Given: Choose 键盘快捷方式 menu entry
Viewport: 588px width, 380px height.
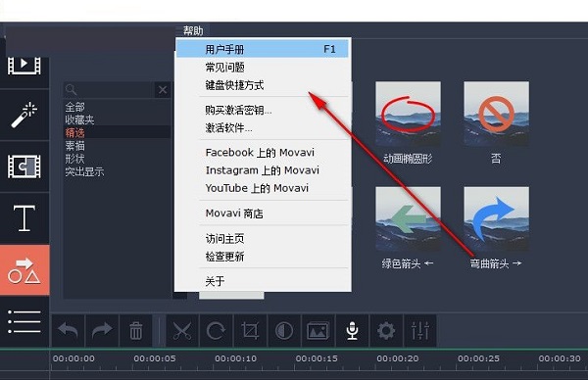Looking at the screenshot, I should [263, 85].
